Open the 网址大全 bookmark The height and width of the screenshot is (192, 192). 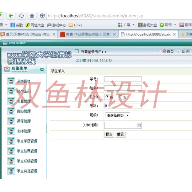click(35, 25)
